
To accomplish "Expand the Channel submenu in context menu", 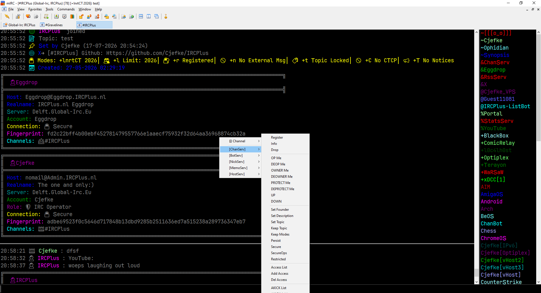I will 240,141.
